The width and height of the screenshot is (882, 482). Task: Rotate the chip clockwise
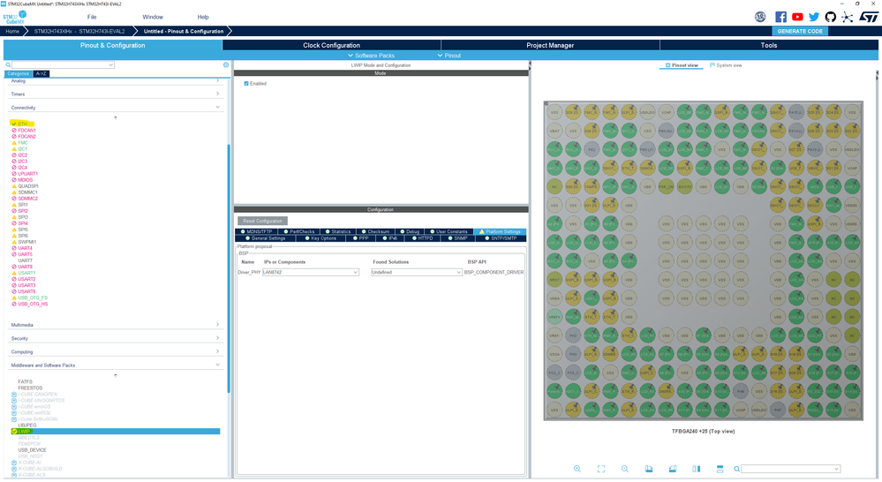pos(649,469)
